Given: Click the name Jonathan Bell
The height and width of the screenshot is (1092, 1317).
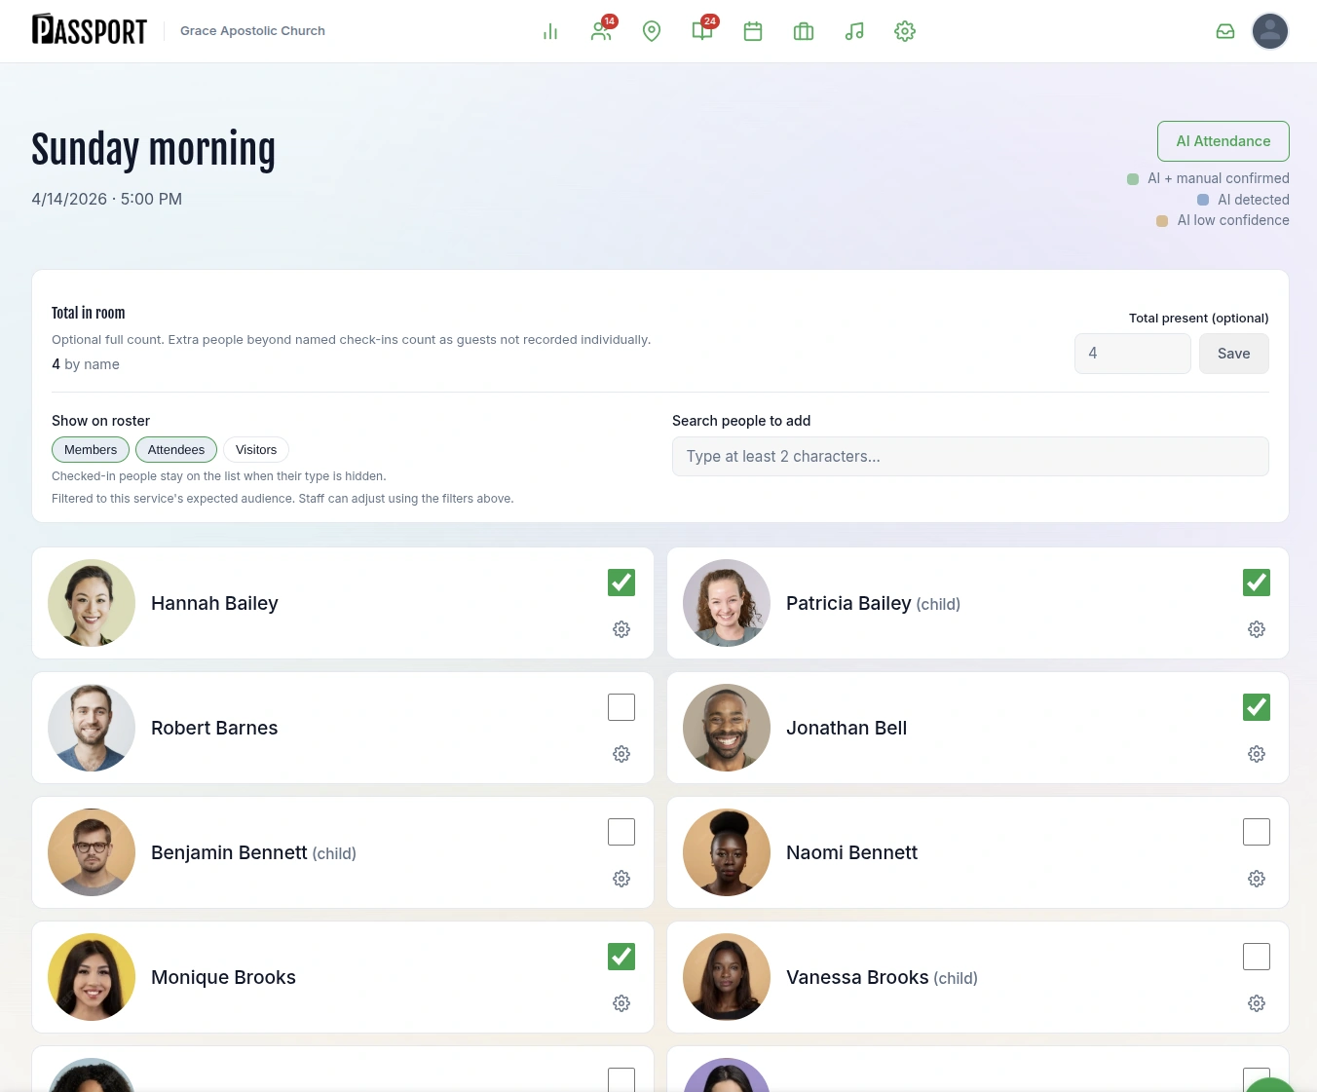Looking at the screenshot, I should click(847, 728).
